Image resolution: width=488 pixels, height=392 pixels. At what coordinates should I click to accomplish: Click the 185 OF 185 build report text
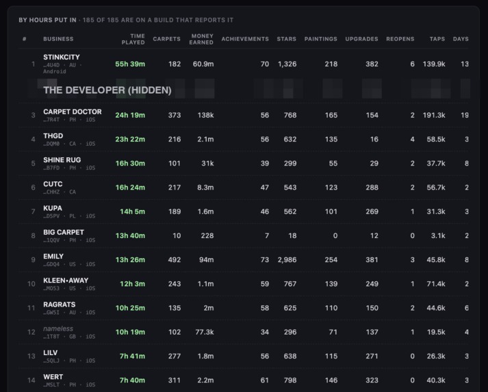(x=158, y=21)
